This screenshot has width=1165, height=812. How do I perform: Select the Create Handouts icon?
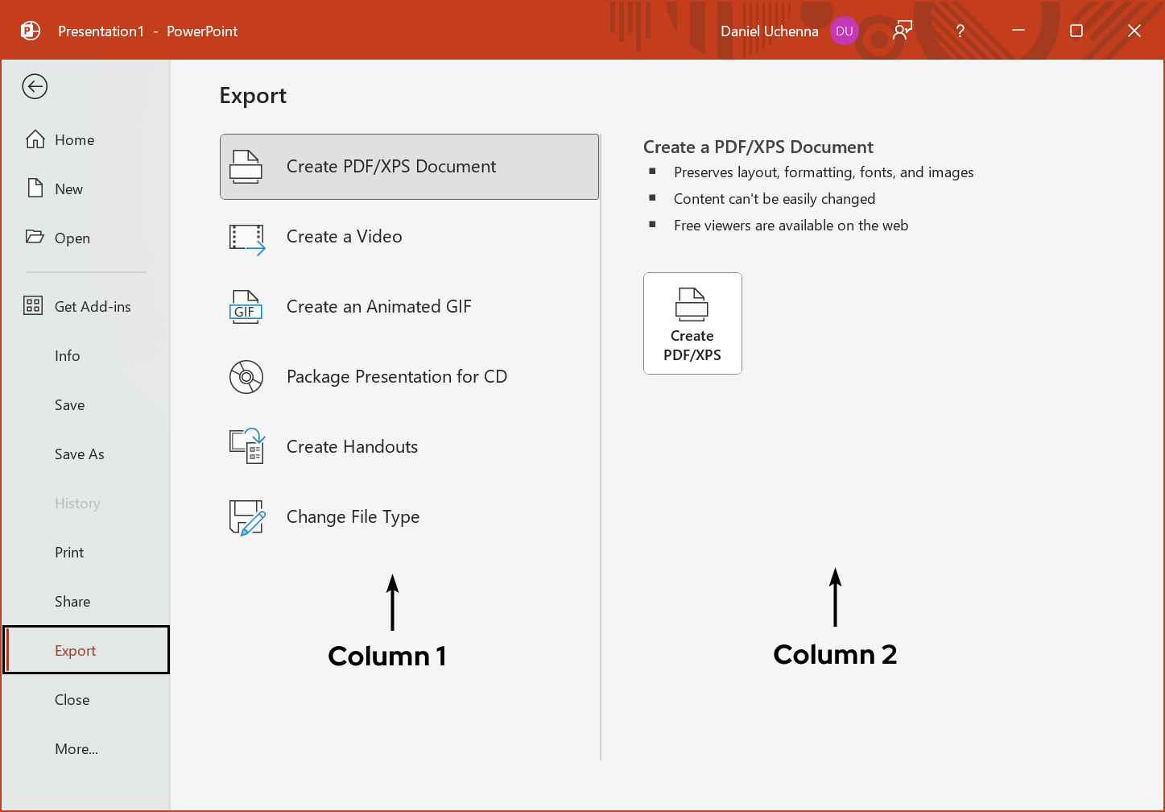click(x=246, y=447)
